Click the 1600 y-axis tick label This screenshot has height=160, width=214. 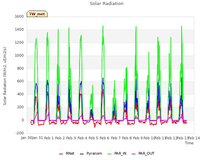coord(19,16)
